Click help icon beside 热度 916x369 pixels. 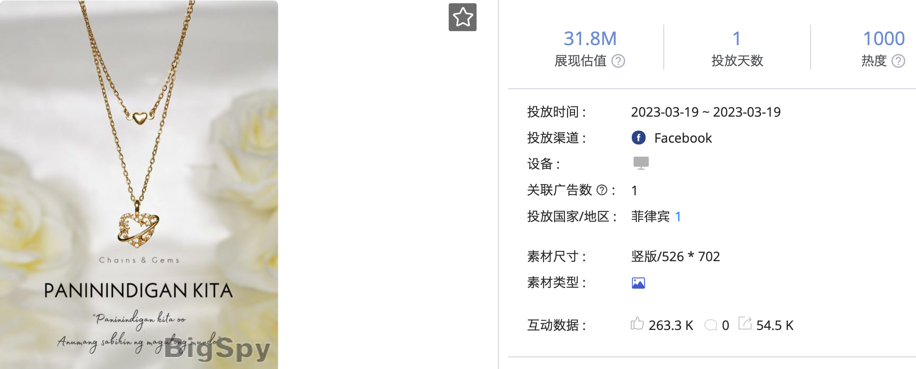pos(898,61)
